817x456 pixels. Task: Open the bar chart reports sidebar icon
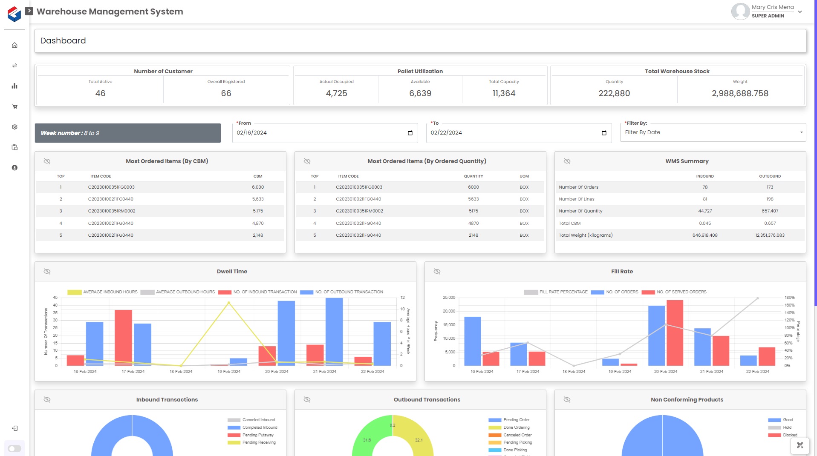pyautogui.click(x=14, y=86)
